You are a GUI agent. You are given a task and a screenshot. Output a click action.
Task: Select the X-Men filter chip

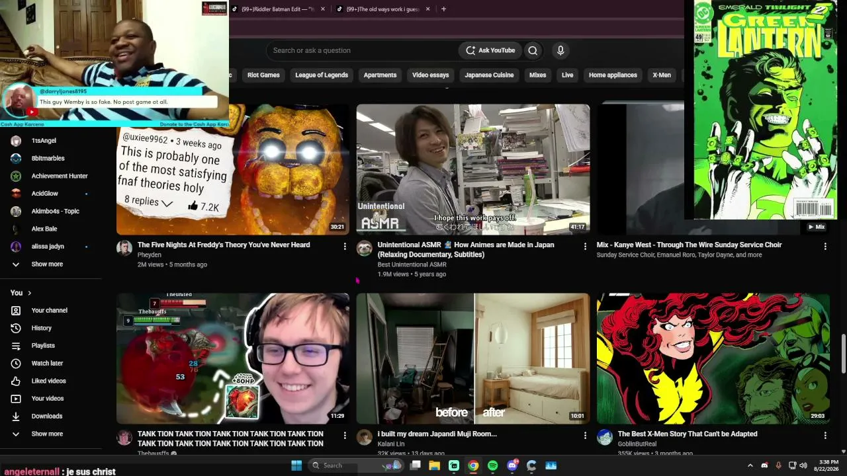[x=662, y=75]
